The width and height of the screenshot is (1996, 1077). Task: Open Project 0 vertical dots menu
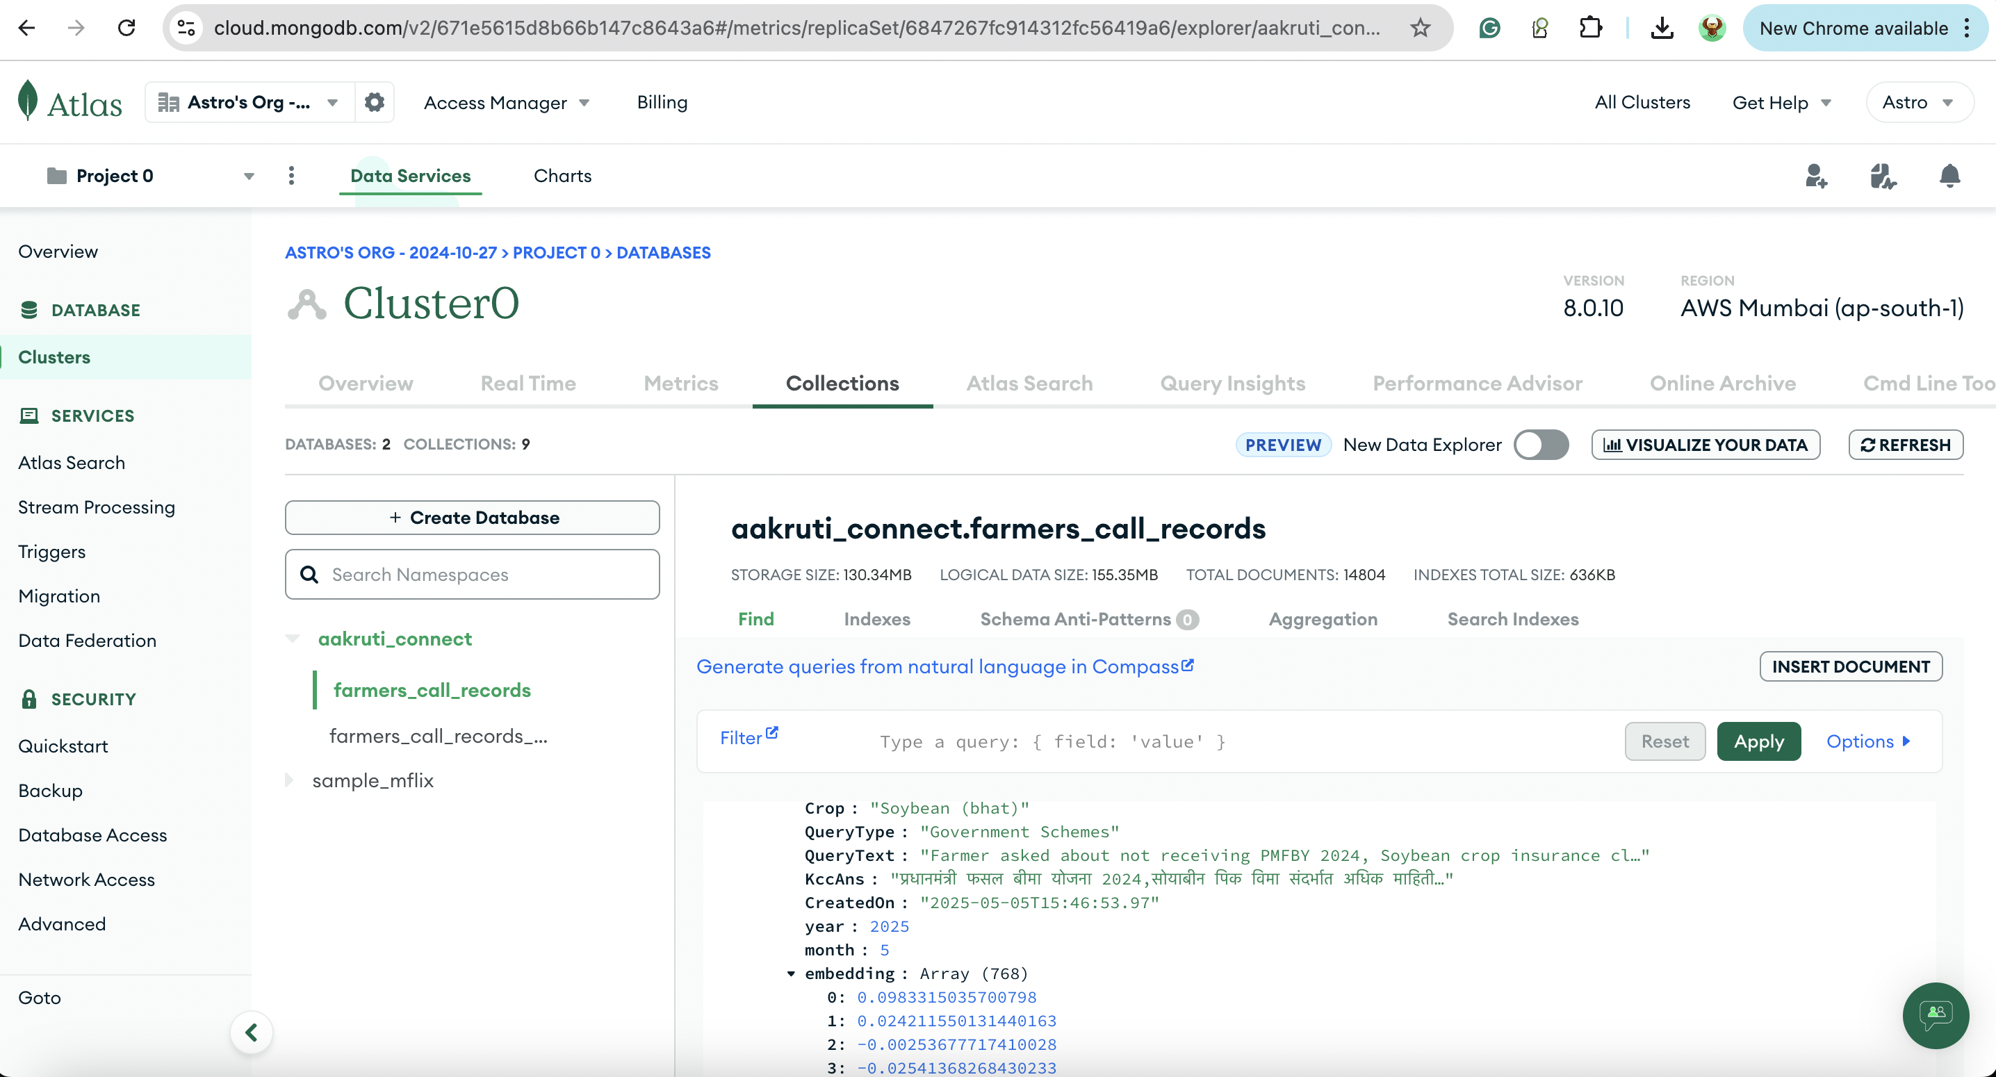(291, 176)
